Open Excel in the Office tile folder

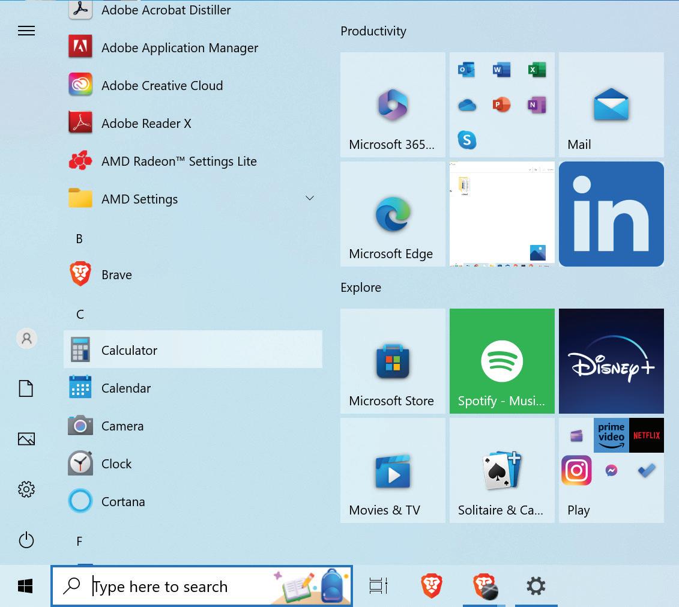(537, 70)
